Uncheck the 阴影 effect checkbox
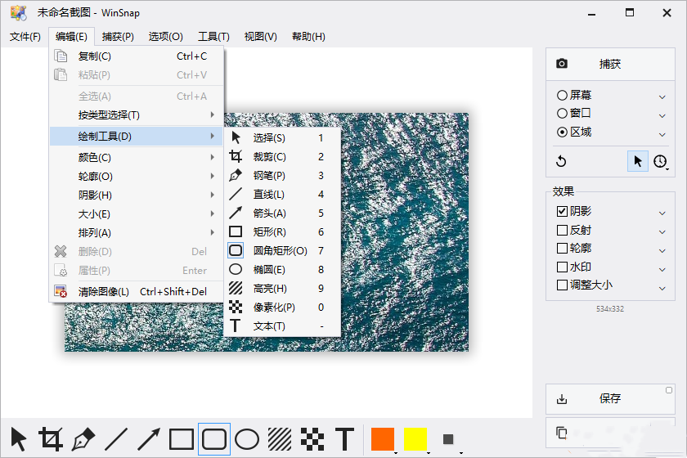The height and width of the screenshot is (458, 687). tap(562, 211)
